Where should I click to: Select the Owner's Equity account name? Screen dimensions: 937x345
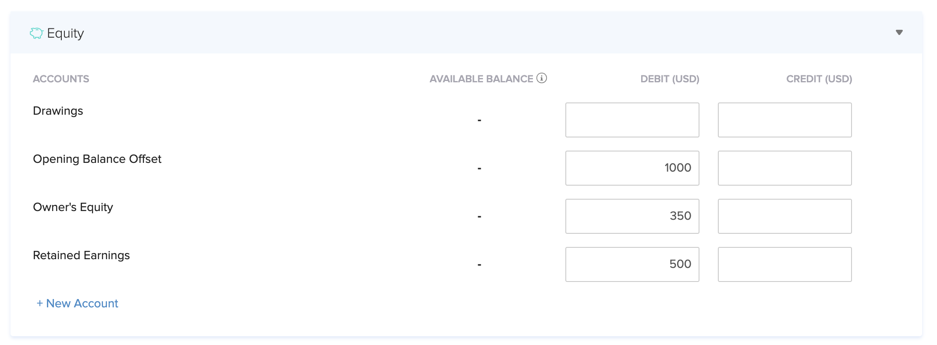click(73, 207)
